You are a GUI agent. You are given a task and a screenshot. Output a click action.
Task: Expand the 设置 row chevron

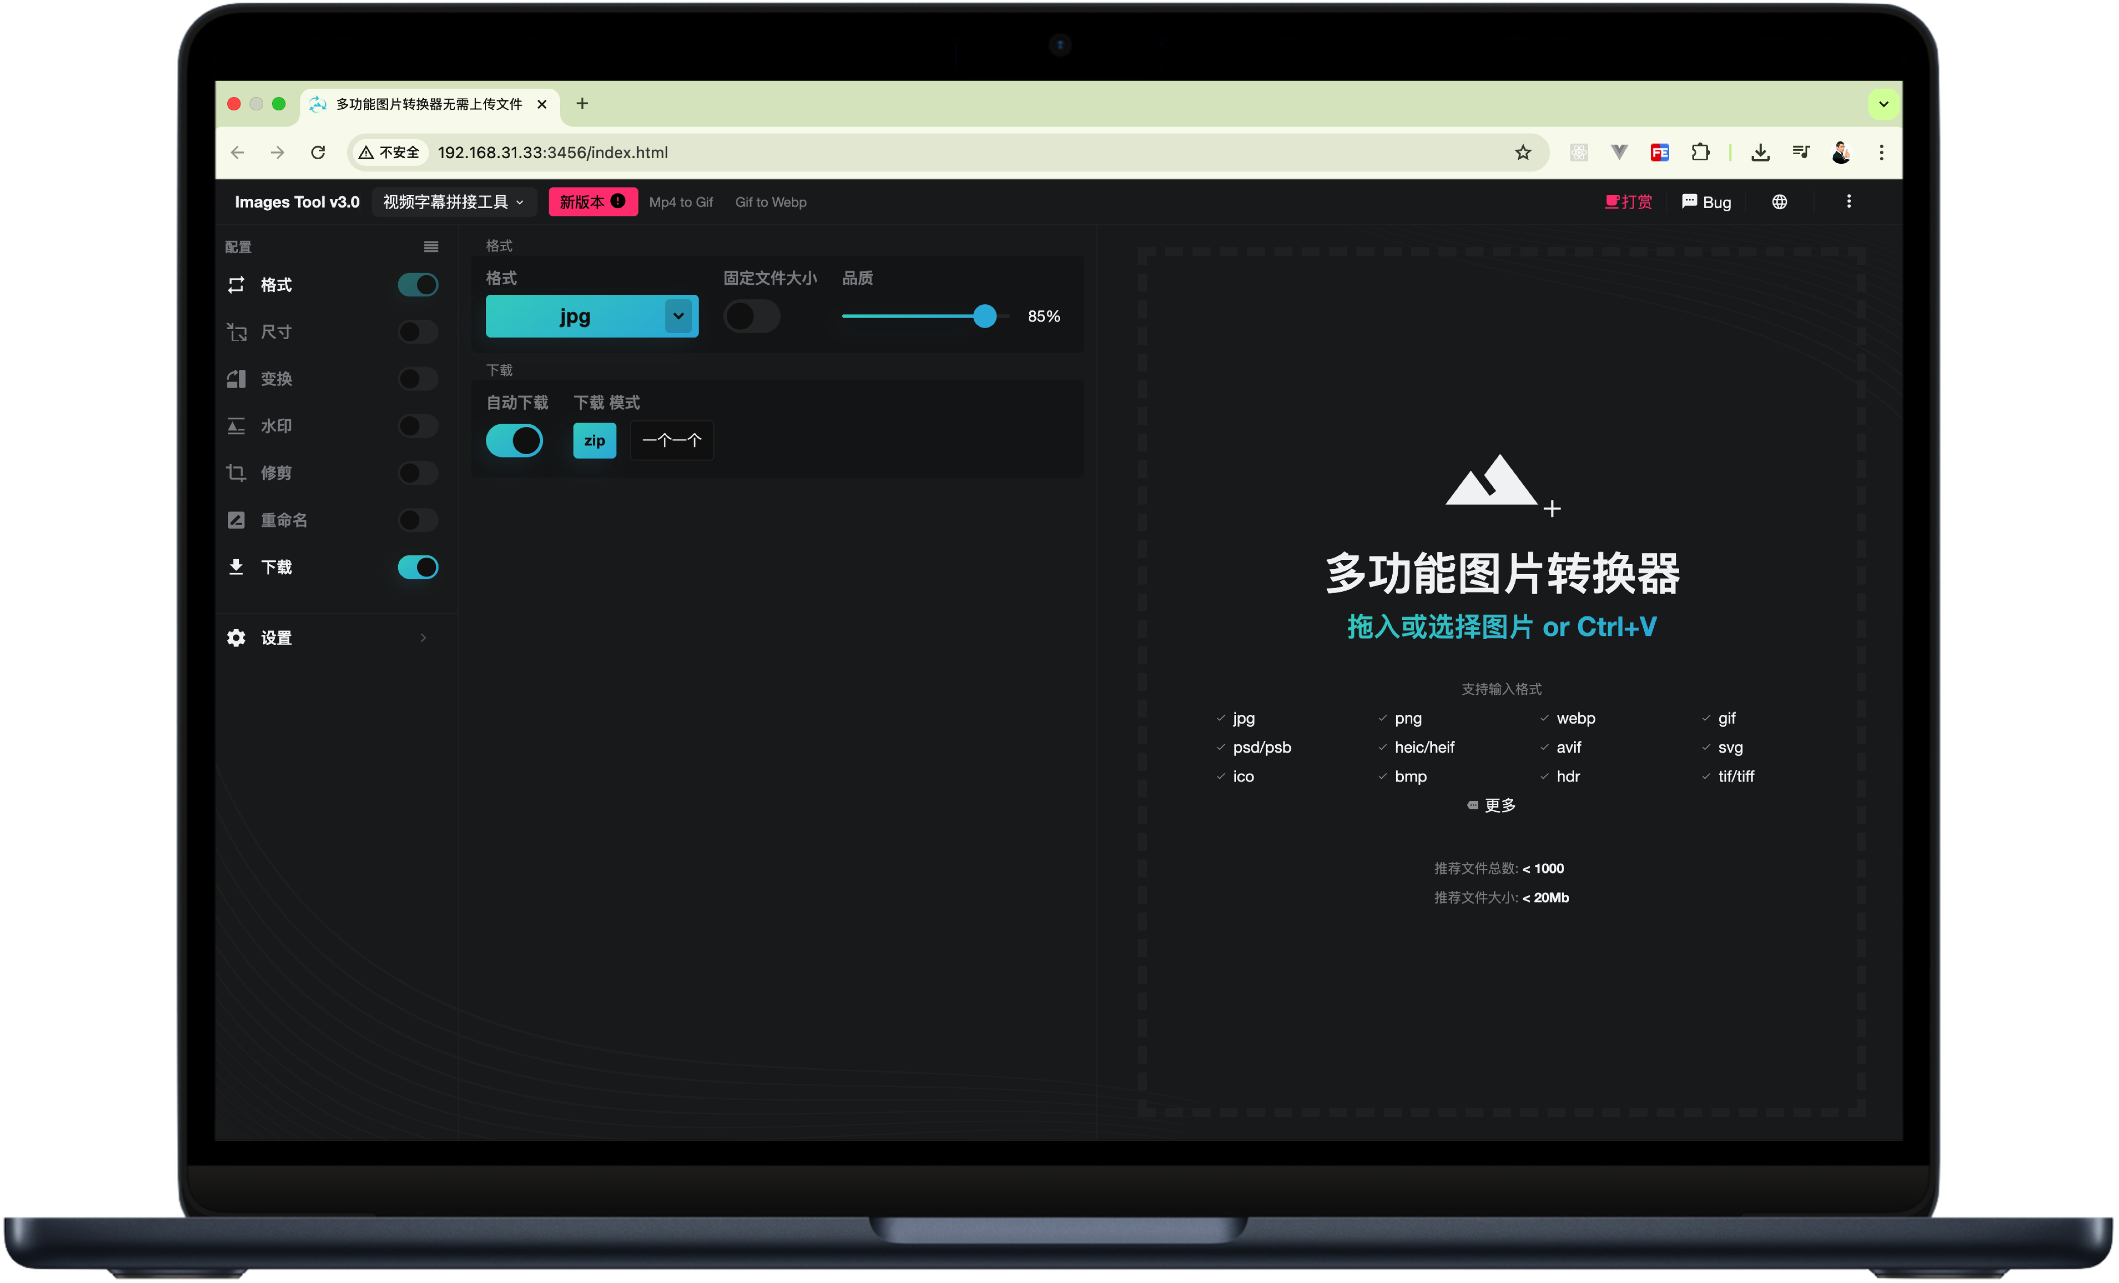coord(423,638)
